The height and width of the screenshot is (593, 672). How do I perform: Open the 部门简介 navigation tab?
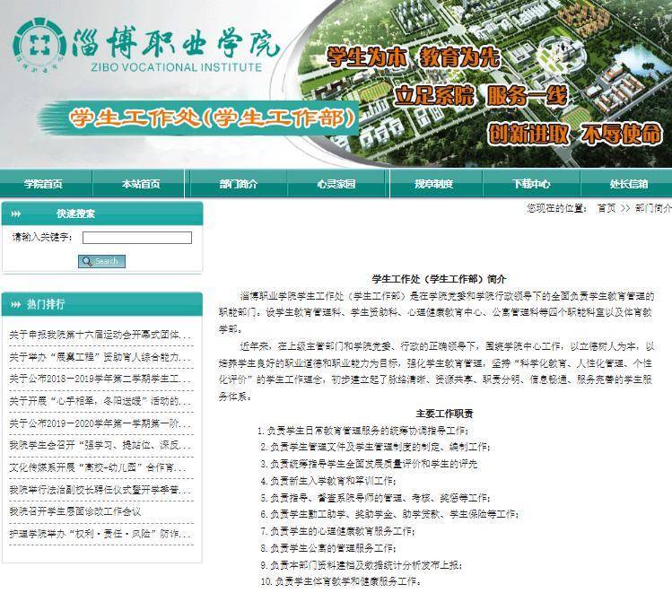(238, 184)
